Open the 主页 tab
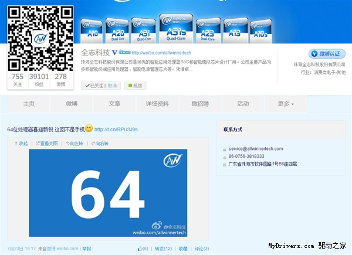This screenshot has width=352, height=255. click(x=29, y=104)
